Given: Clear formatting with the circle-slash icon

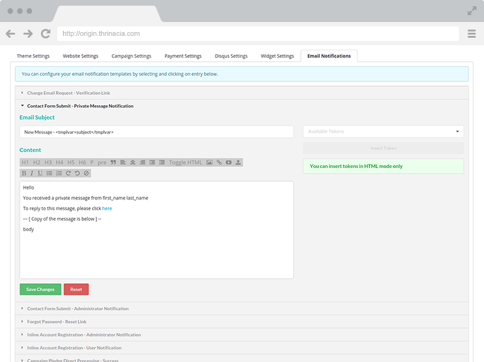Looking at the screenshot, I should point(86,173).
